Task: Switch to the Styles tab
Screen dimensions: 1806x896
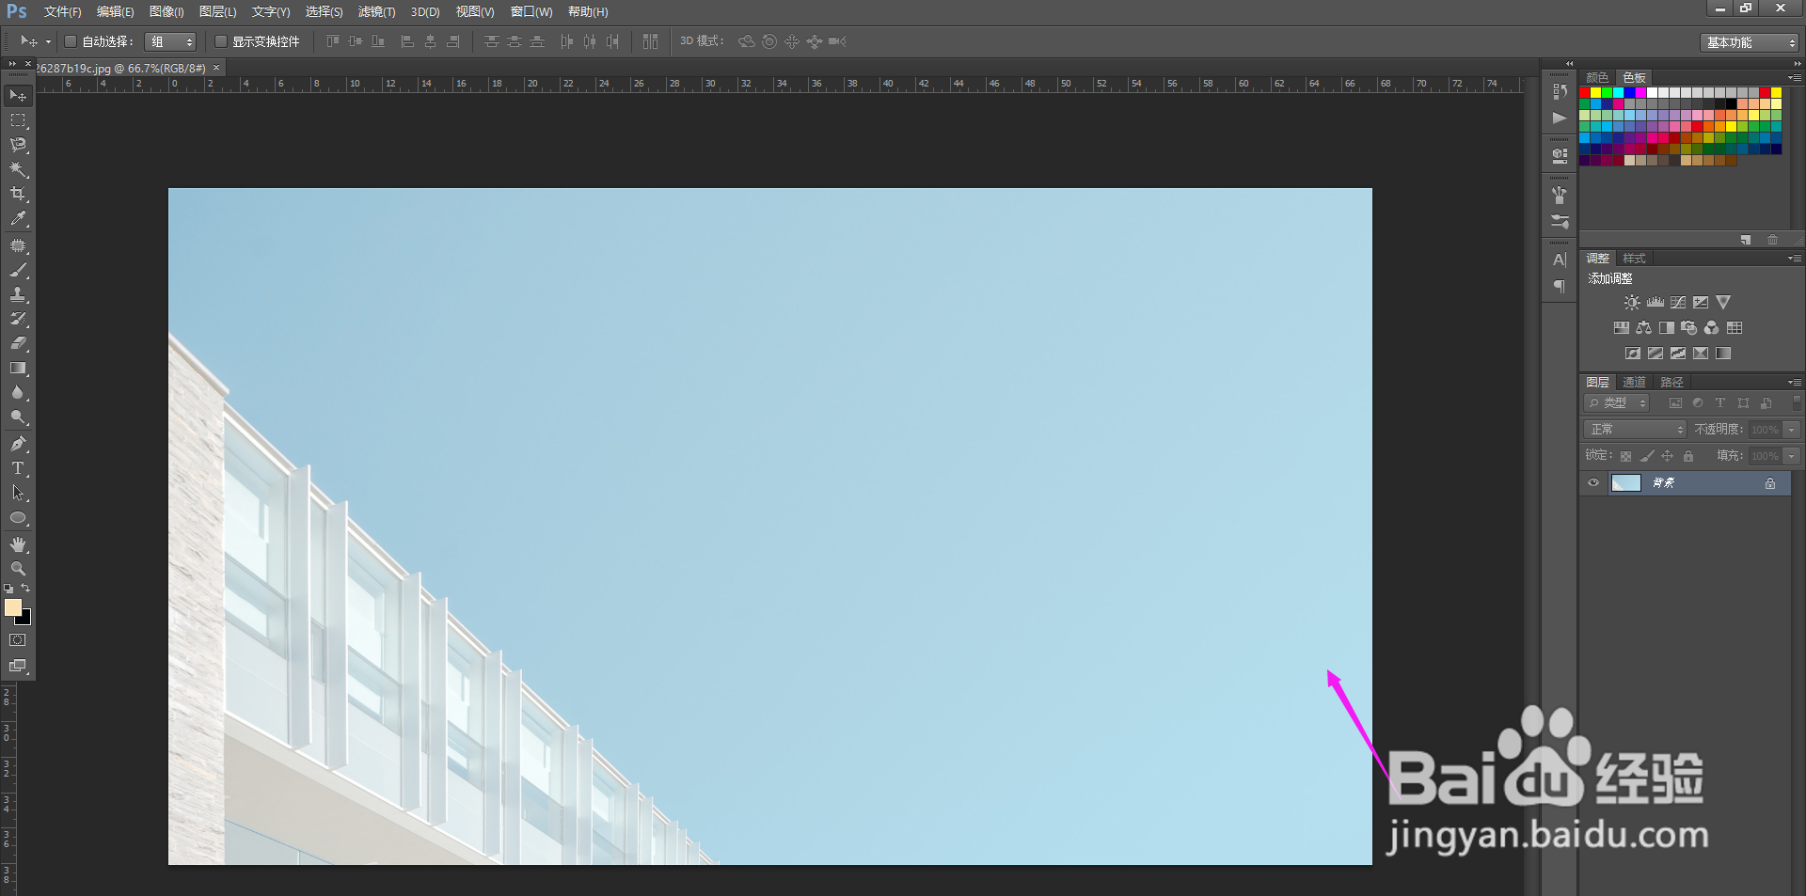Action: 1634,259
